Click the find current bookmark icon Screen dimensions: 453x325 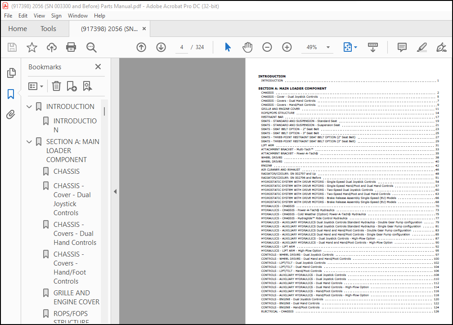click(x=87, y=86)
